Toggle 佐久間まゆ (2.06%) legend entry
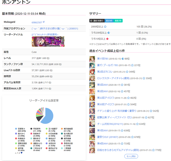This screenshot has width=171, height=161. tap(67, 135)
